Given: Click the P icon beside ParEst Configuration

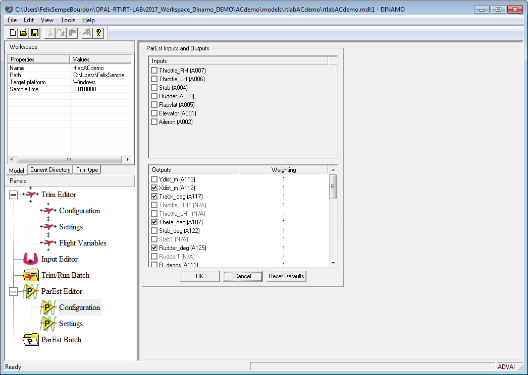Looking at the screenshot, I should click(48, 307).
